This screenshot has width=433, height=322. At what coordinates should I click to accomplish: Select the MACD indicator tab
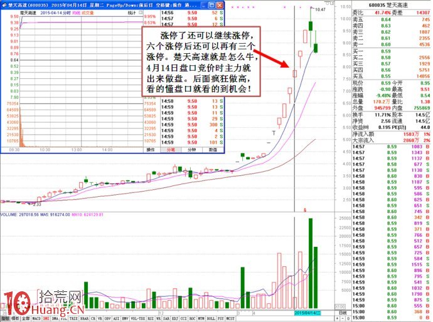point(36,318)
